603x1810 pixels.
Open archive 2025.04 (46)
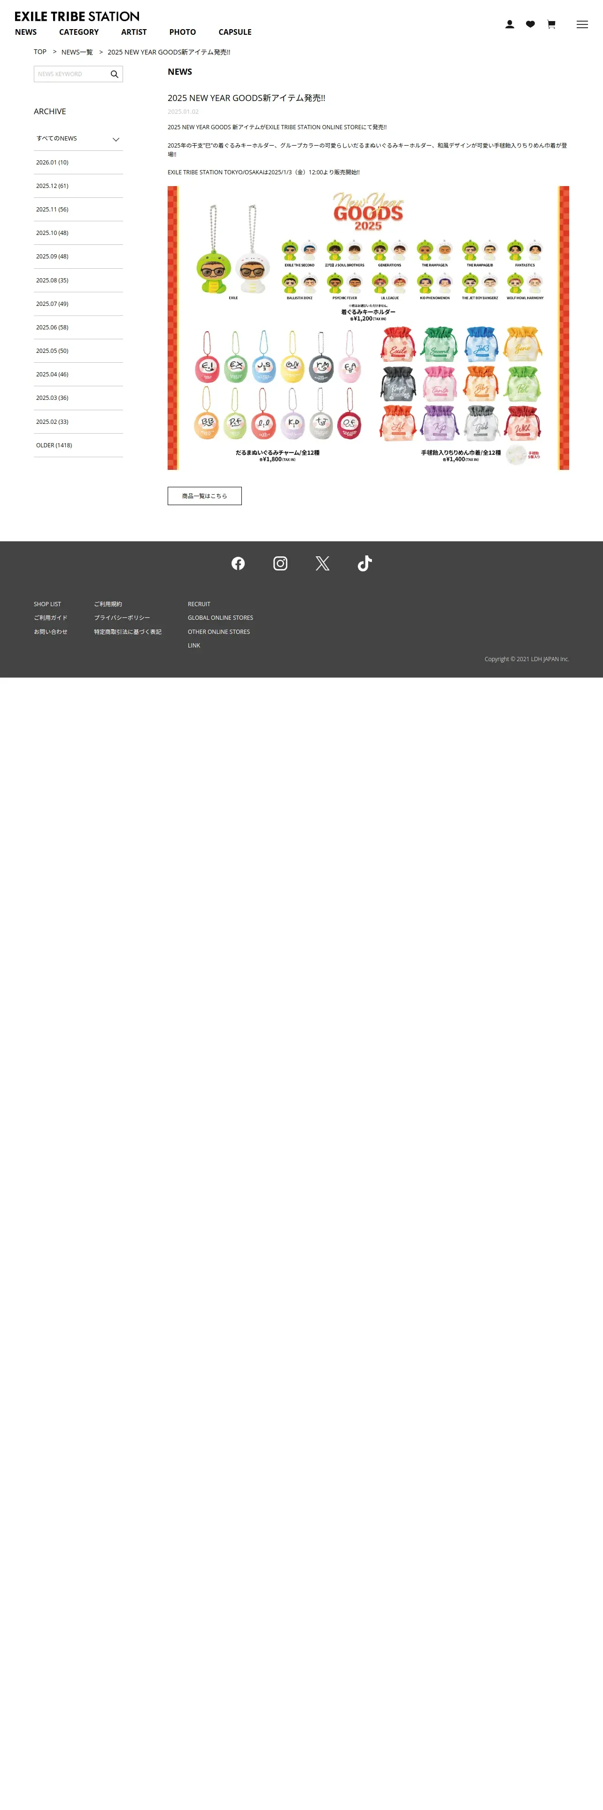[x=78, y=374]
